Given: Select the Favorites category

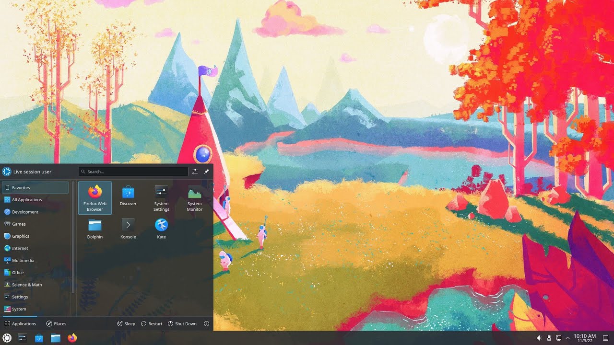Looking at the screenshot, I should click(x=35, y=187).
